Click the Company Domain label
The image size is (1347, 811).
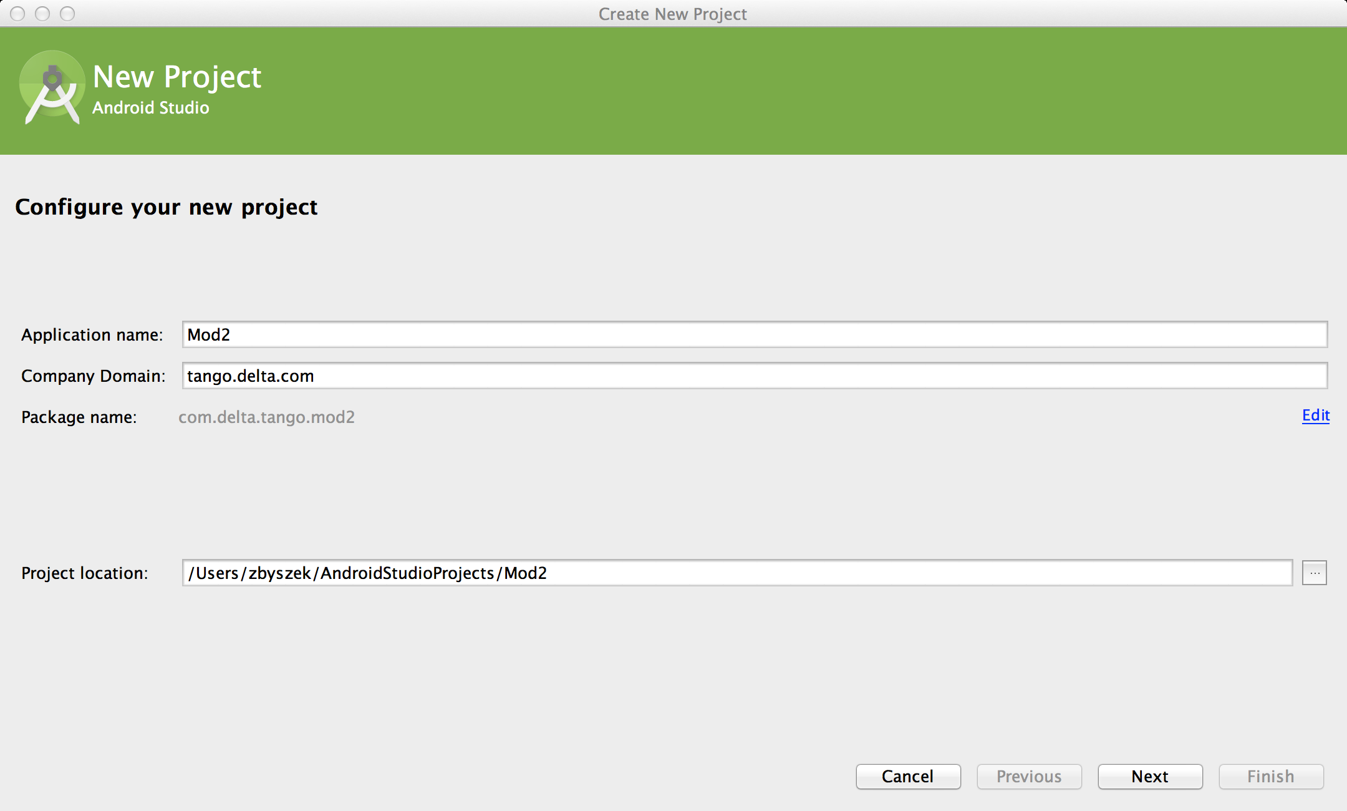pos(93,376)
